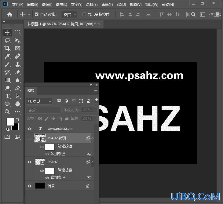This screenshot has width=223, height=204.
Task: Open the opacity (不透明度) slider dropdown
Action: tap(95, 110)
